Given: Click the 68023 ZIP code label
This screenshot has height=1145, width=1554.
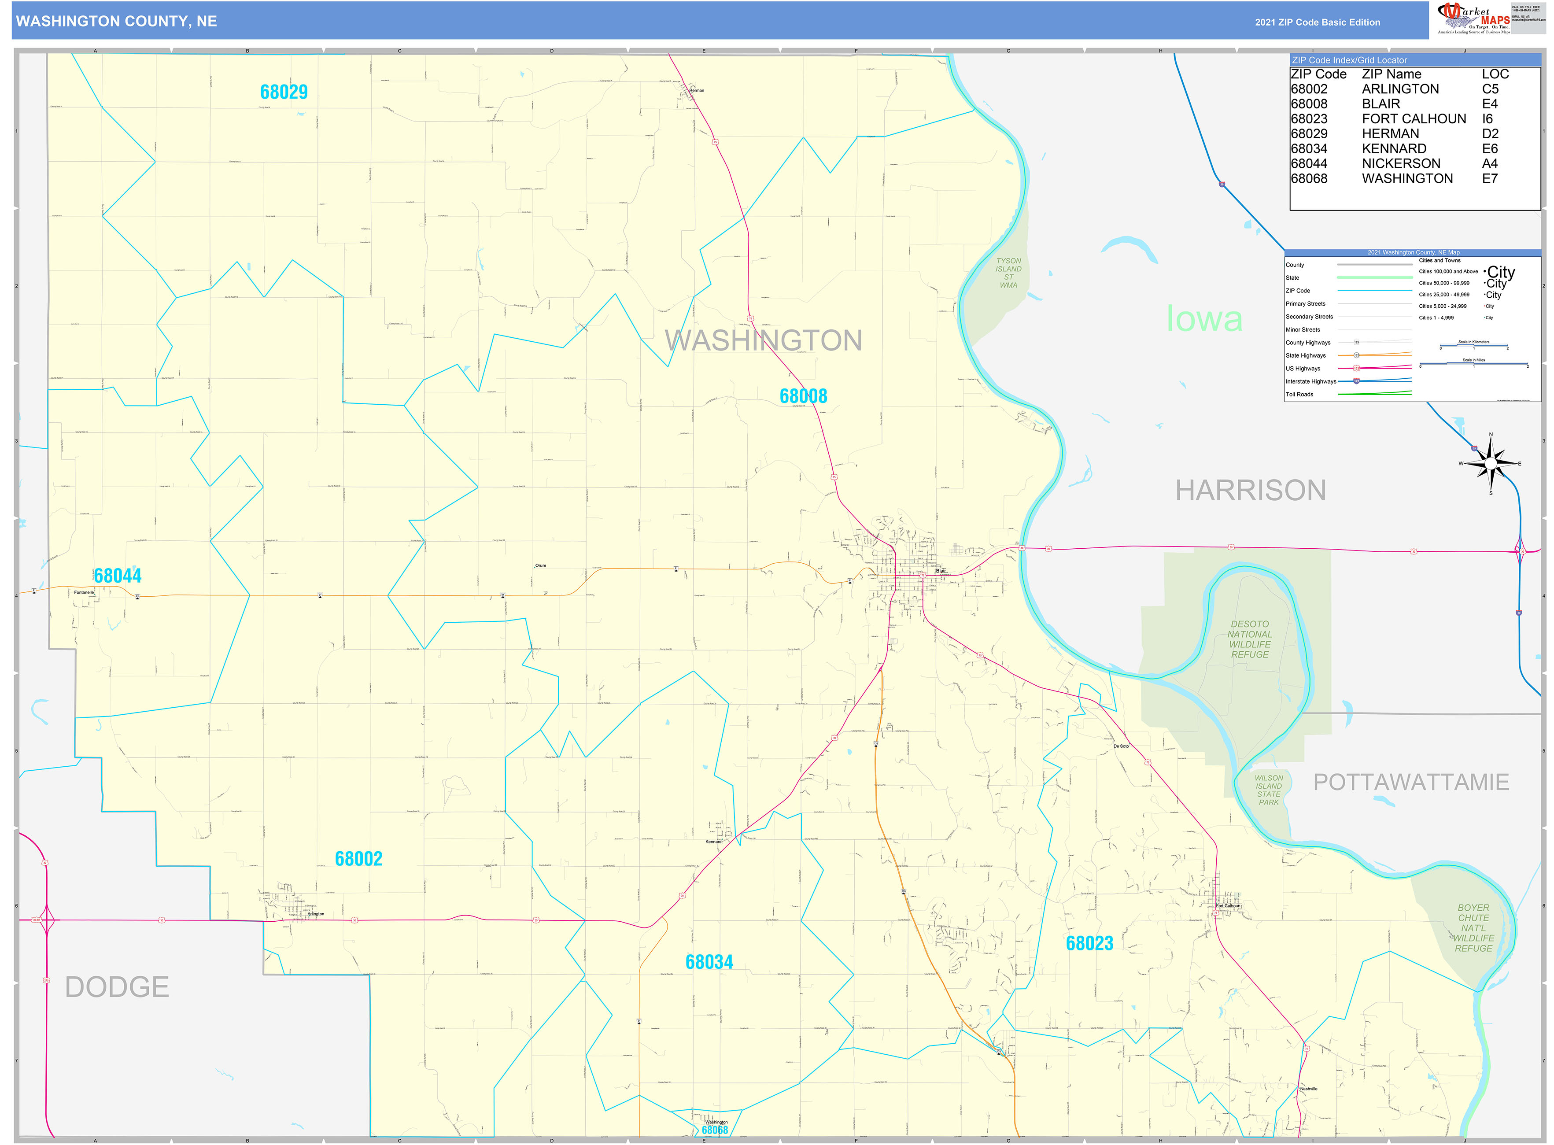Looking at the screenshot, I should click(x=1089, y=943).
